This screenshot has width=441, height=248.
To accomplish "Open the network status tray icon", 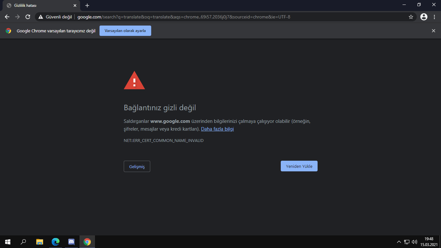I will [x=407, y=242].
